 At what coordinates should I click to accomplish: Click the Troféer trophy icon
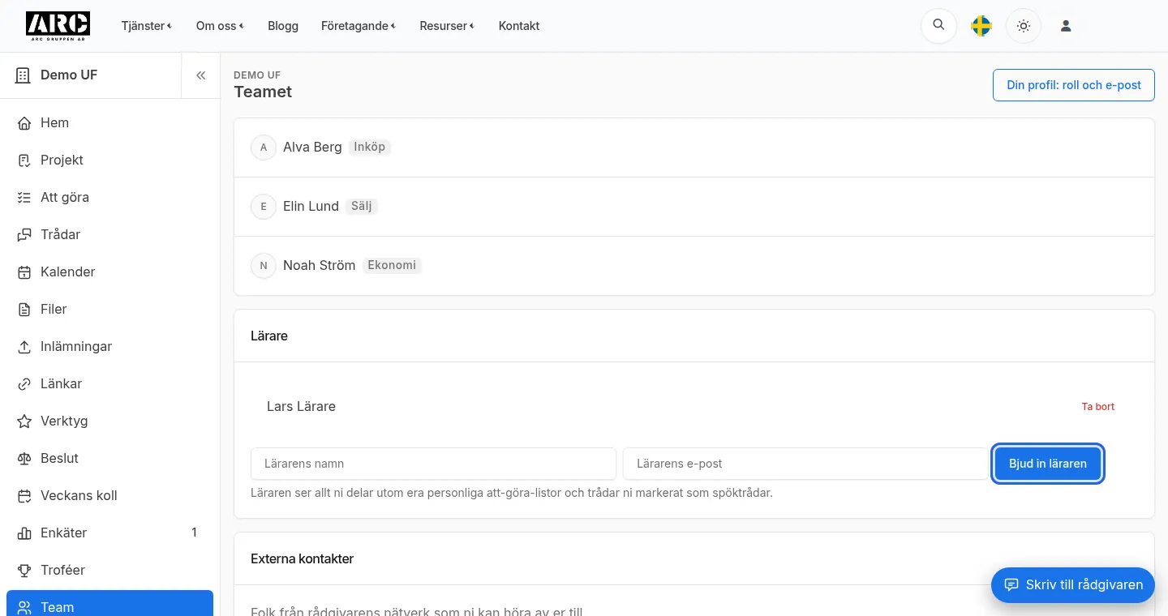(x=24, y=571)
